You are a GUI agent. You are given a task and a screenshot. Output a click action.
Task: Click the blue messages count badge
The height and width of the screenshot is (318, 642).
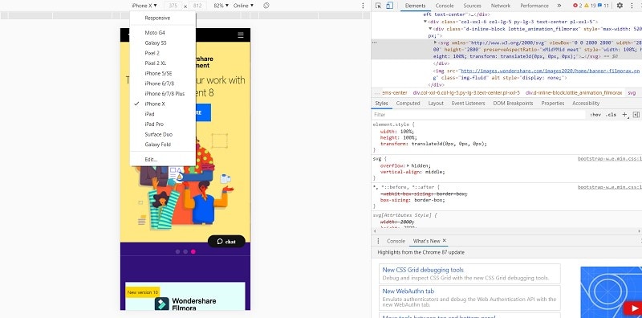603,6
